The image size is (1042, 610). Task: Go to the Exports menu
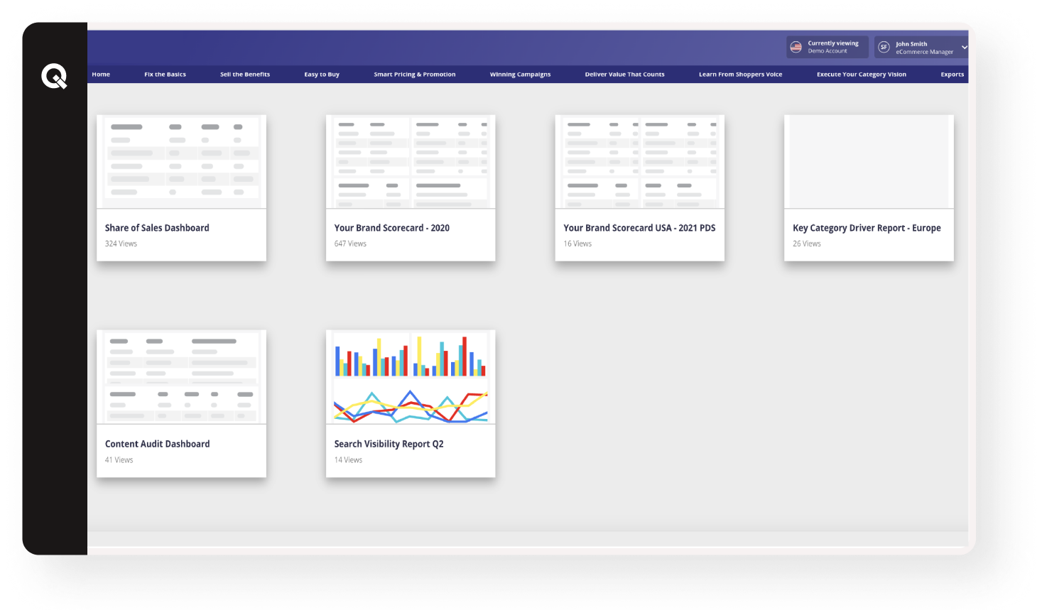[x=953, y=74]
